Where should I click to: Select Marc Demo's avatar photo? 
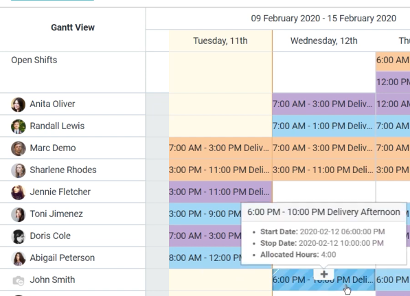(19, 148)
